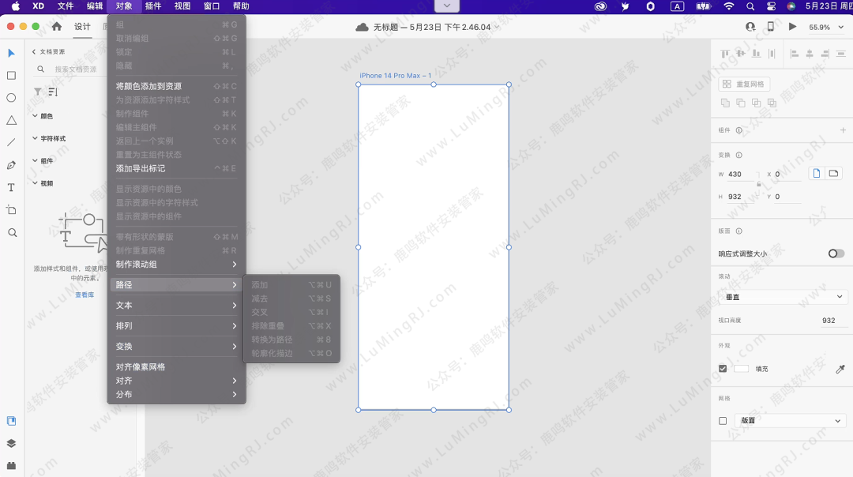Open the 查看库 link
The height and width of the screenshot is (477, 853).
[x=85, y=295]
